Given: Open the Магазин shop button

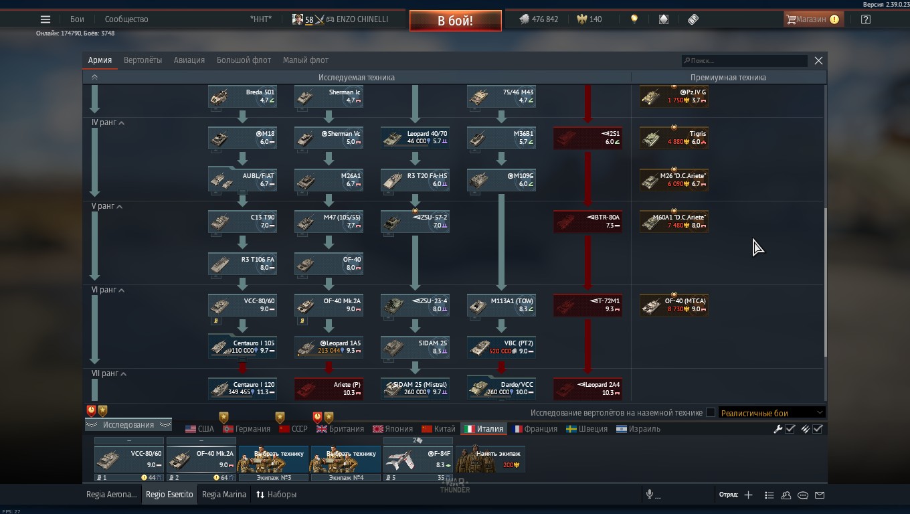Looking at the screenshot, I should 813,19.
